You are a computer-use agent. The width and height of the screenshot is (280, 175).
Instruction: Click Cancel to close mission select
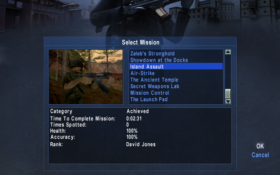(260, 155)
